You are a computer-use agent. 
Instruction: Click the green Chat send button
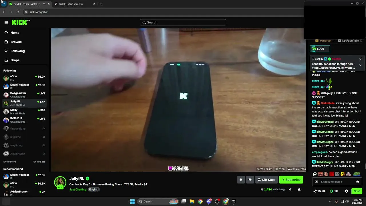357,191
